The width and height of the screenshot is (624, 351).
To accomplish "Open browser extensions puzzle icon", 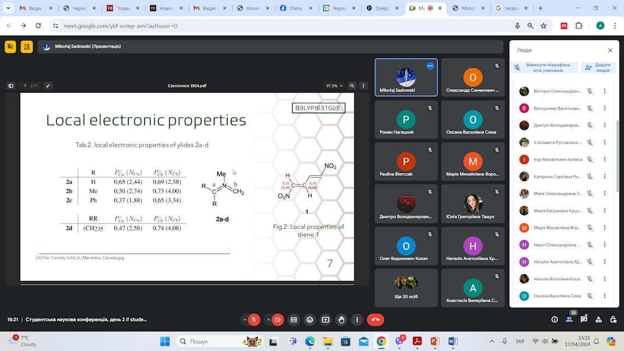I will click(579, 26).
